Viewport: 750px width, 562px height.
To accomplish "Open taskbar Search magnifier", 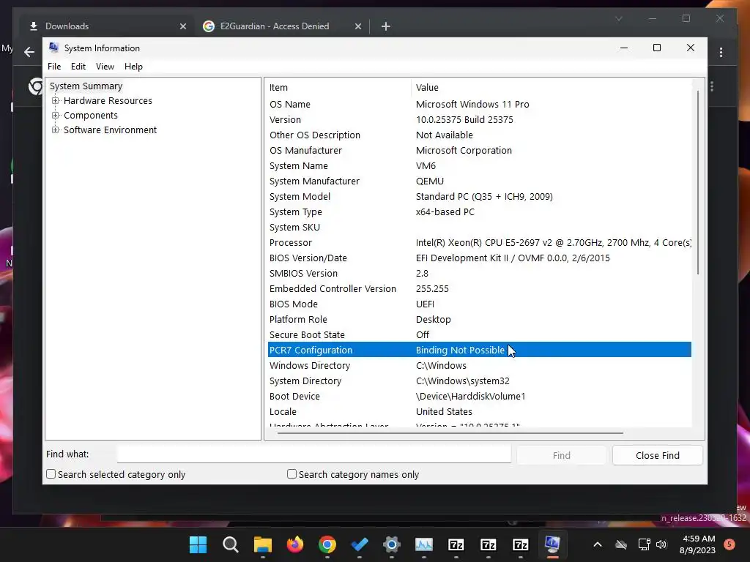I will click(230, 544).
